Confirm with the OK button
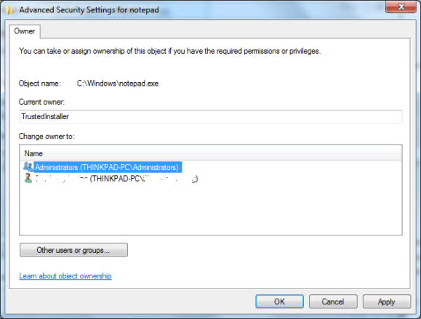 point(279,302)
